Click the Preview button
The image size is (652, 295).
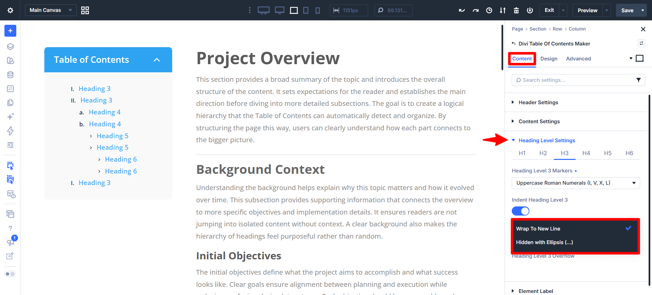[587, 11]
